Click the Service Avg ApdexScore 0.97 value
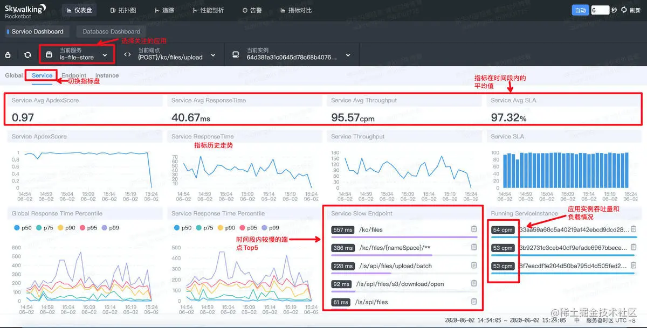 tap(23, 117)
